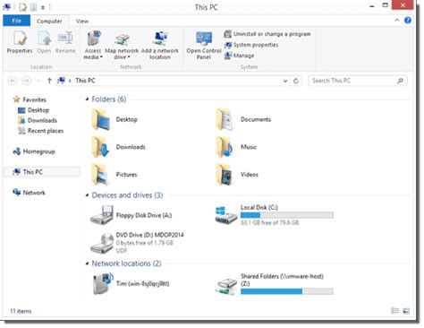Switch to the View ribbon tab
The width and height of the screenshot is (424, 328).
tap(82, 21)
